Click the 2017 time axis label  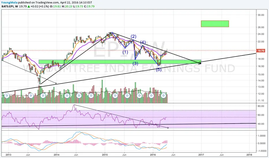201,155
